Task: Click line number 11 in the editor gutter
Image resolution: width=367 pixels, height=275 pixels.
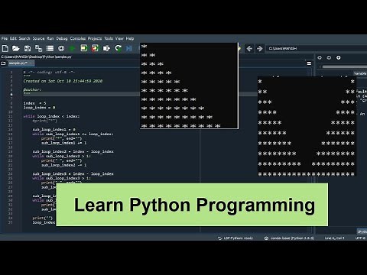Action: coord(11,116)
